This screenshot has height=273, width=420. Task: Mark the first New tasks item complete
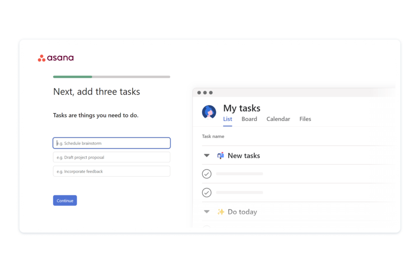coord(207,174)
